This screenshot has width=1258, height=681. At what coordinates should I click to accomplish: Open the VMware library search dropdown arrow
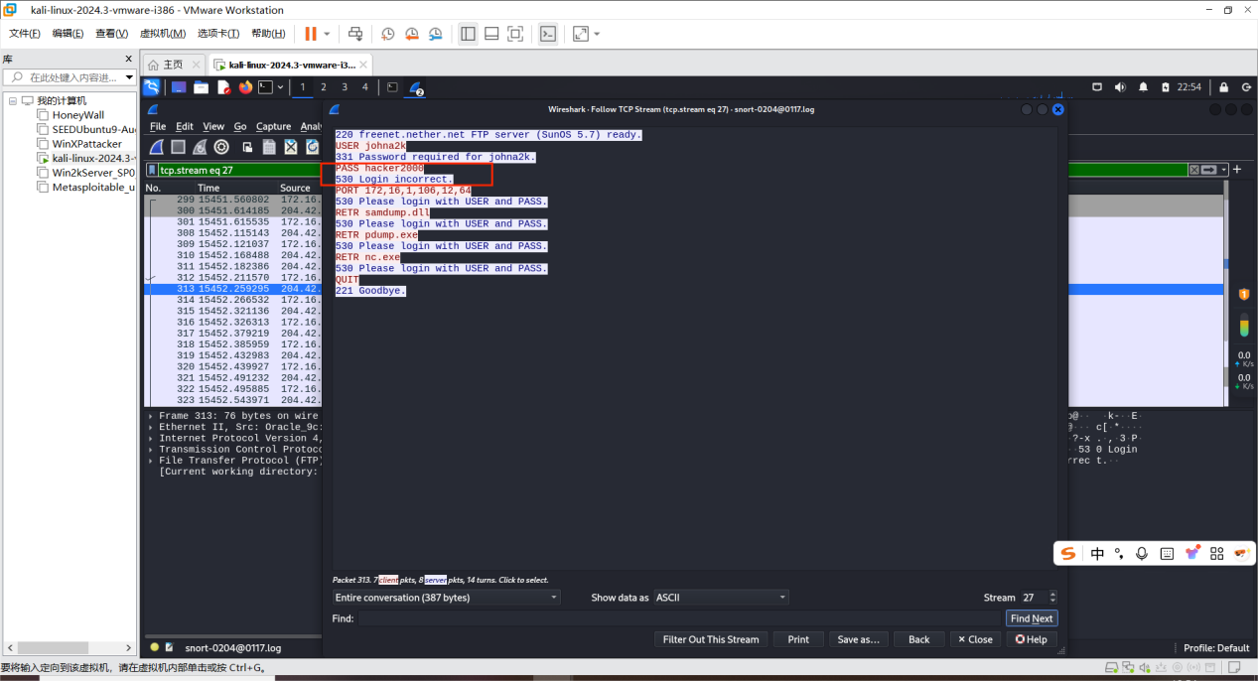pos(129,77)
